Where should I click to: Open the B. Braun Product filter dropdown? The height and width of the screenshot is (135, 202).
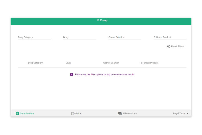170,37
